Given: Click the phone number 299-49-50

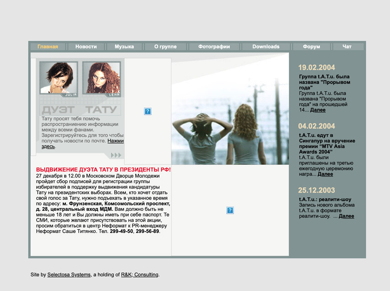Looking at the screenshot, I should click(x=121, y=231).
